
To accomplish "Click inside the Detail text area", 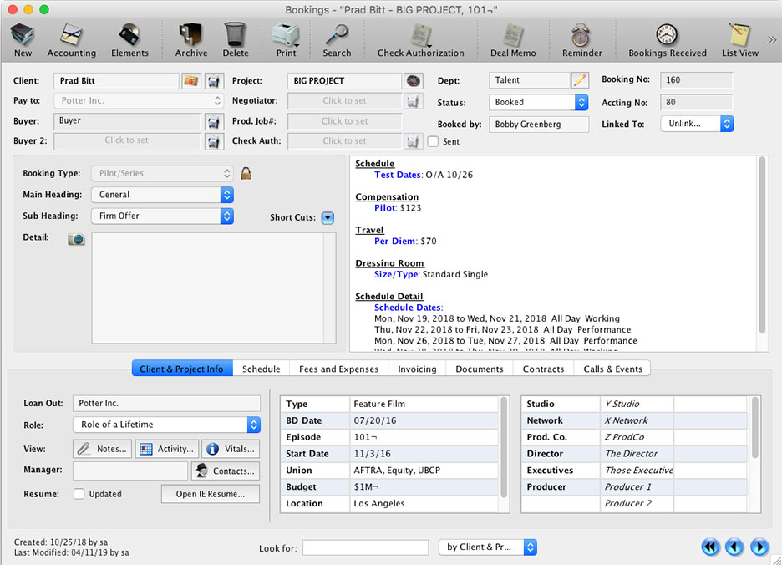I will (x=209, y=288).
